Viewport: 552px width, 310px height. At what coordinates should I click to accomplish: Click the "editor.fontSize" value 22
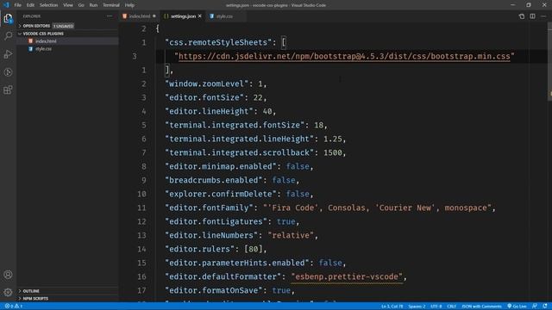click(258, 97)
